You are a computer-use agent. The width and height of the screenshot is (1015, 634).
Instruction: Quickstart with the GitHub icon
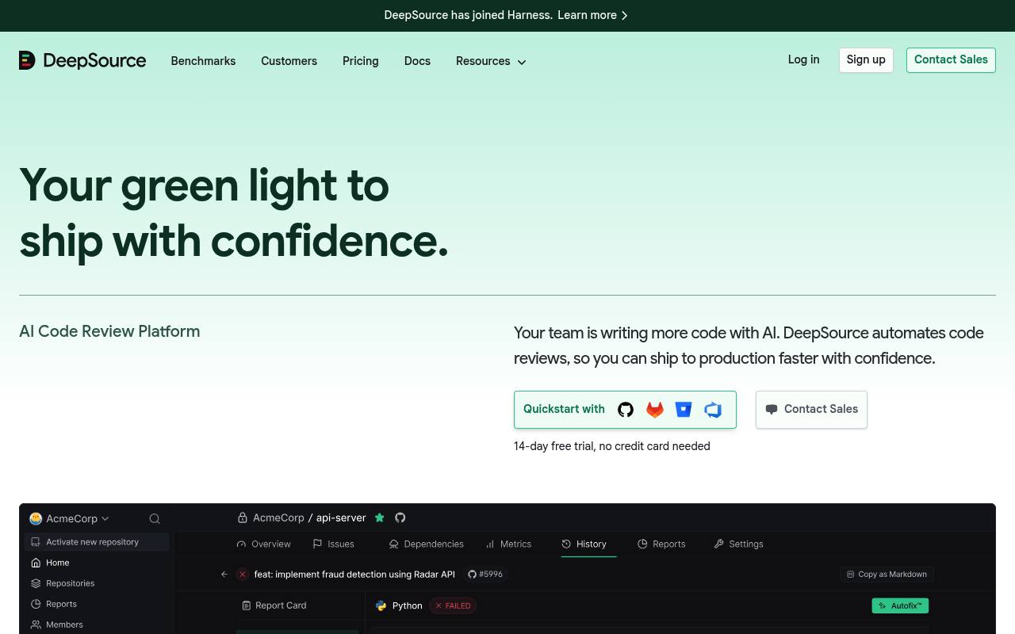point(626,410)
